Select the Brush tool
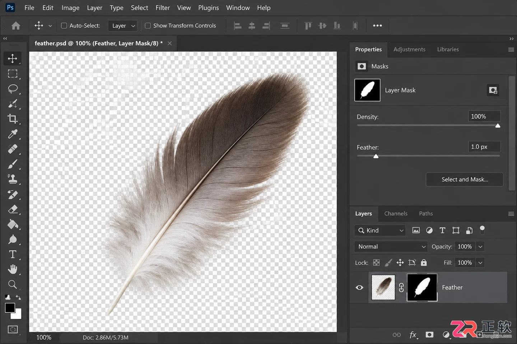517x344 pixels. point(13,164)
